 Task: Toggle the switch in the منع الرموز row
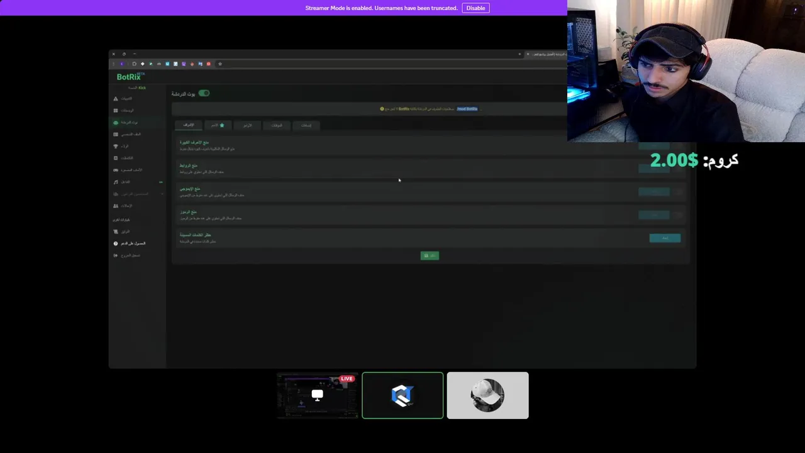pyautogui.click(x=678, y=215)
